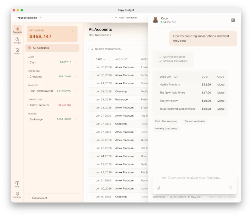Open the chat Instructions option

coord(178,197)
